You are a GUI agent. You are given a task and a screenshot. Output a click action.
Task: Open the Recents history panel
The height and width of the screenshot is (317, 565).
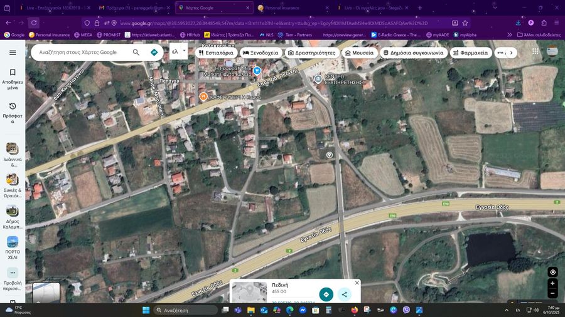click(x=13, y=110)
